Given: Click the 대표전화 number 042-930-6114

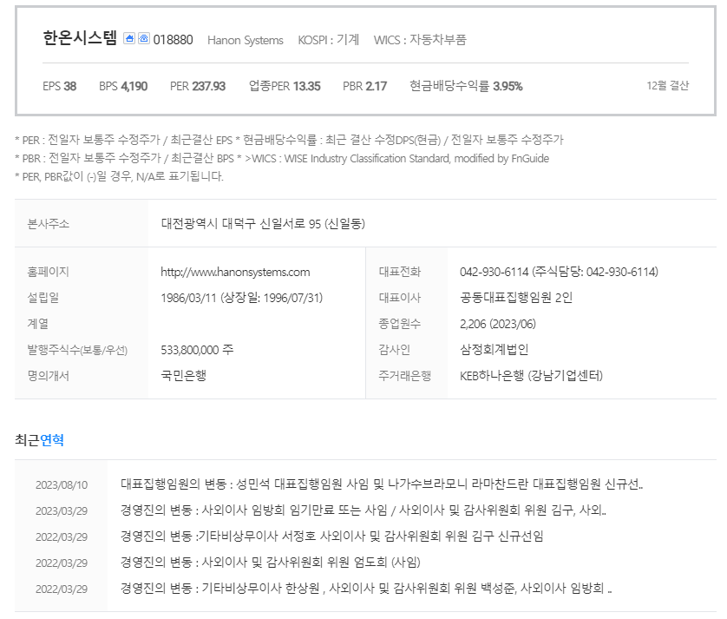Looking at the screenshot, I should click(x=494, y=272).
